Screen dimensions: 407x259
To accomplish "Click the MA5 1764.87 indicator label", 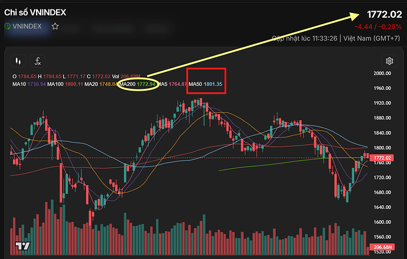I will click(x=172, y=84).
